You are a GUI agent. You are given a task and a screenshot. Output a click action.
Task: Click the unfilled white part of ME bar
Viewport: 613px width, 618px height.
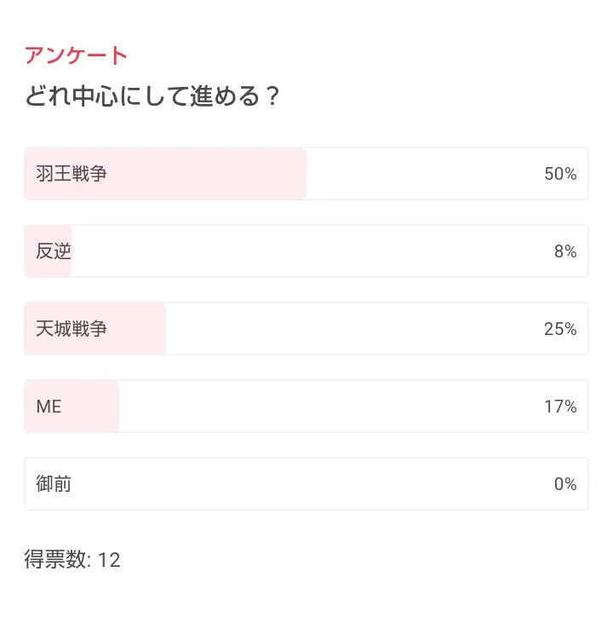click(324, 407)
